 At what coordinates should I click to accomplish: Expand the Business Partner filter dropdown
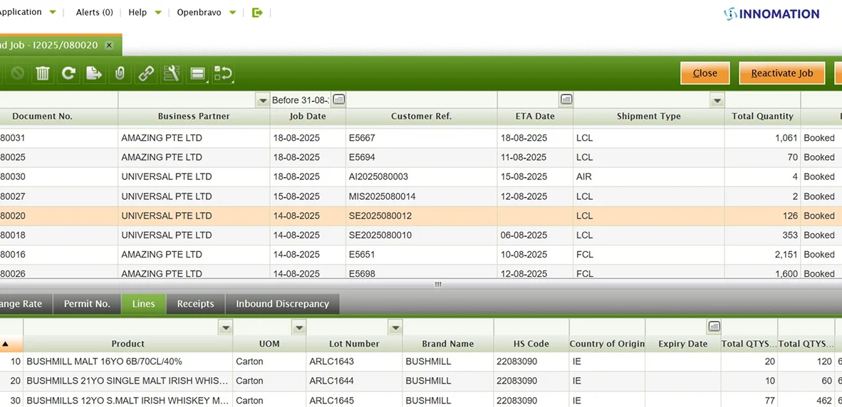tap(263, 100)
